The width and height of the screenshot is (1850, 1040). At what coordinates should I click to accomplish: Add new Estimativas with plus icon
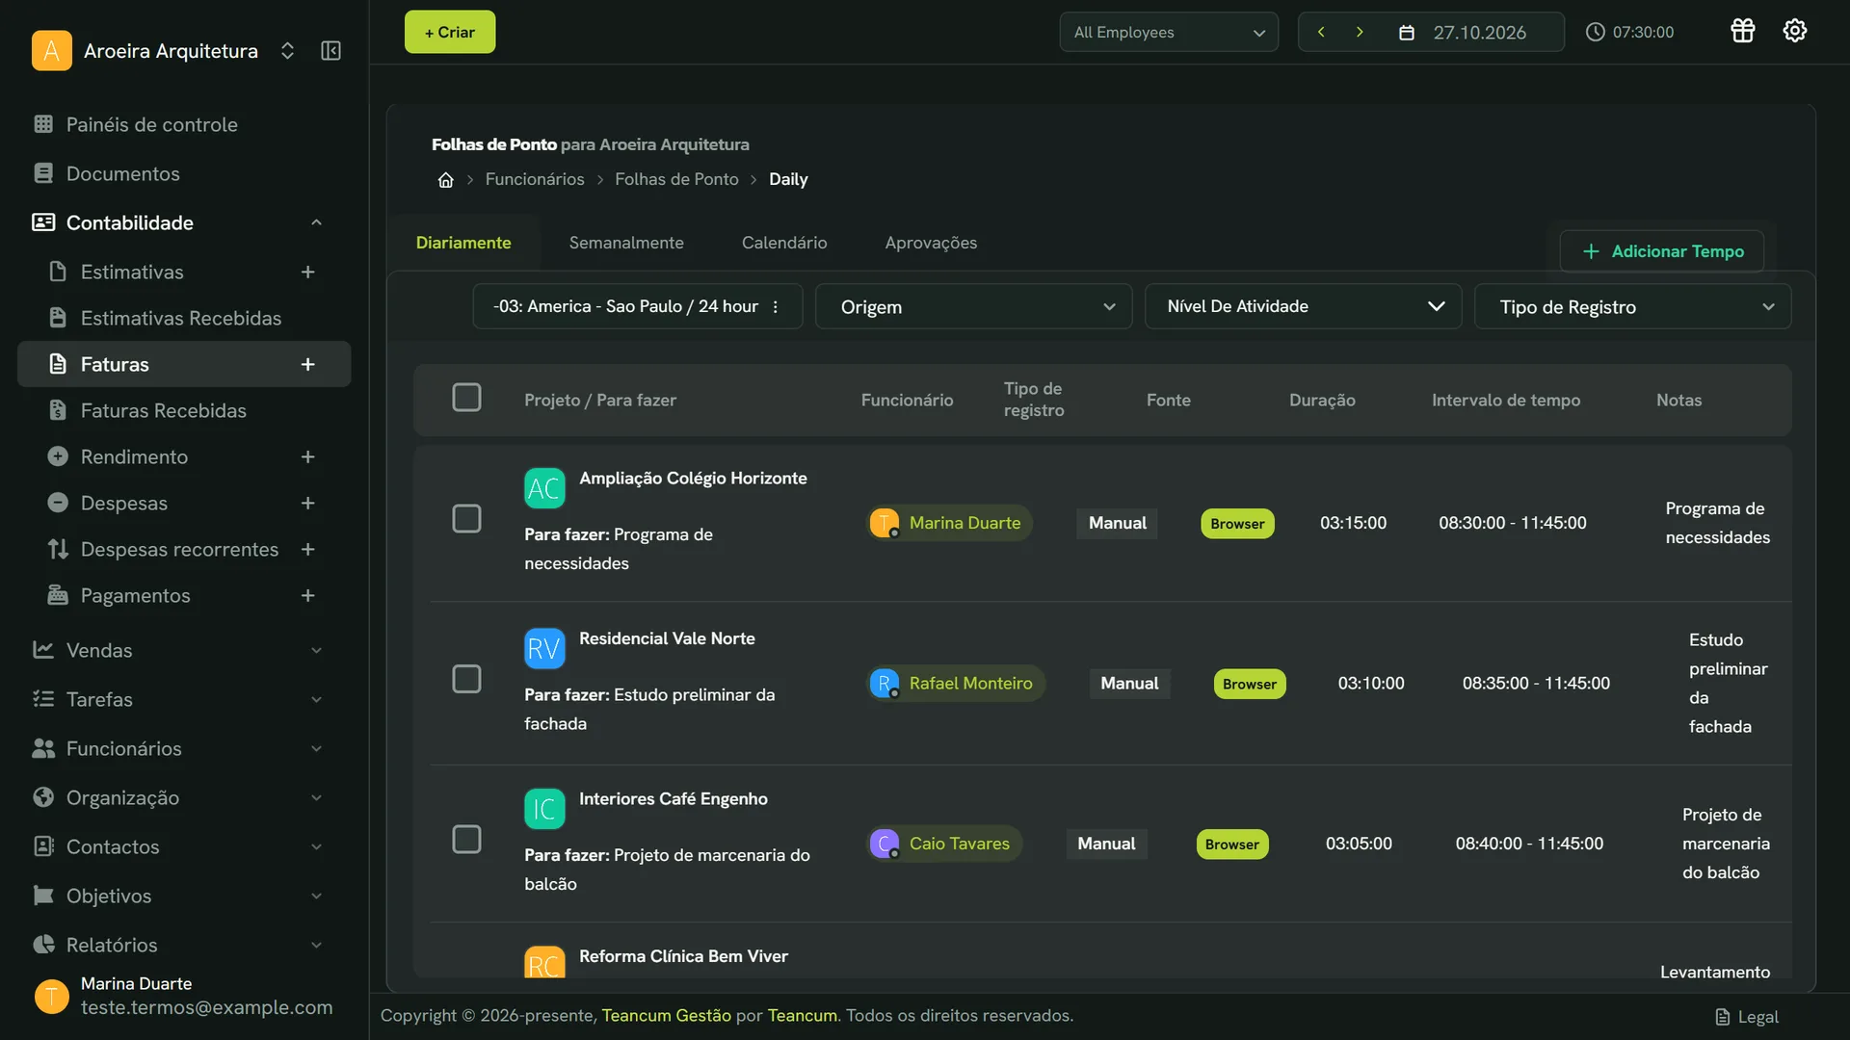click(307, 273)
